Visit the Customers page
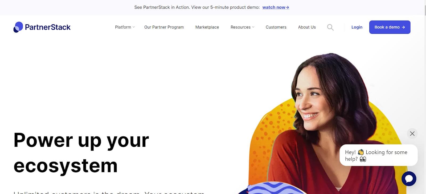 point(276,27)
